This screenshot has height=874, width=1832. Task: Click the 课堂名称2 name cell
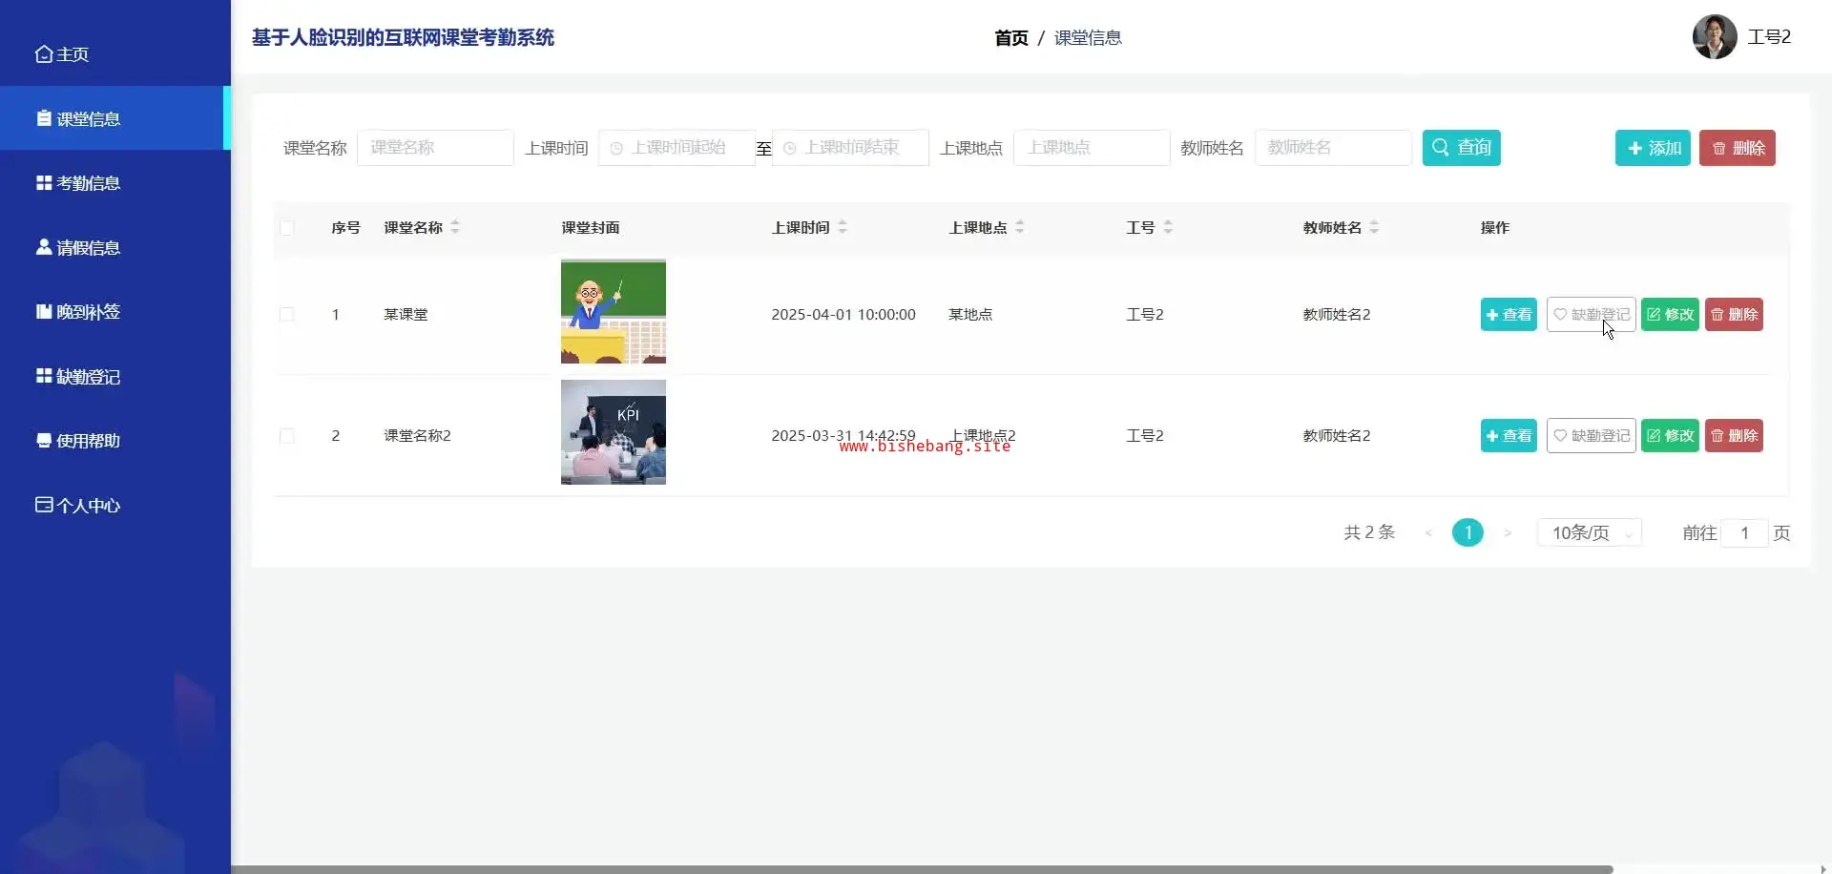[x=417, y=436]
